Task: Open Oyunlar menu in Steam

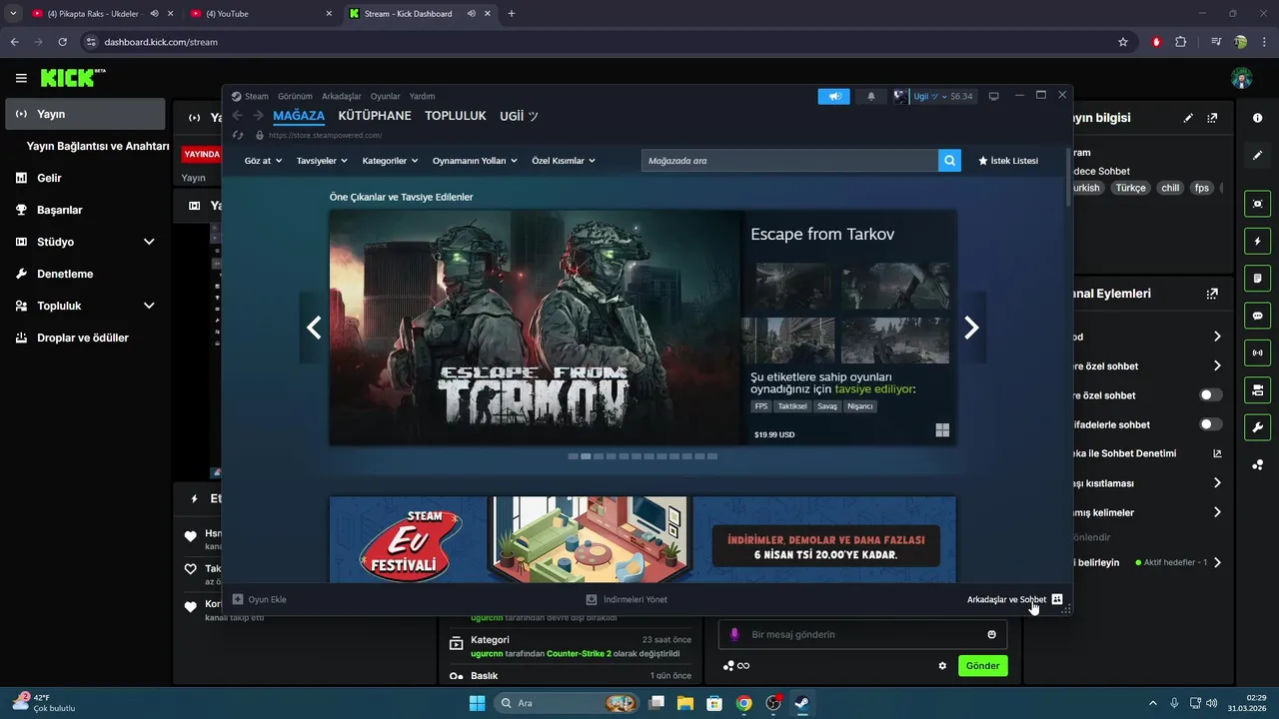Action: click(x=386, y=97)
